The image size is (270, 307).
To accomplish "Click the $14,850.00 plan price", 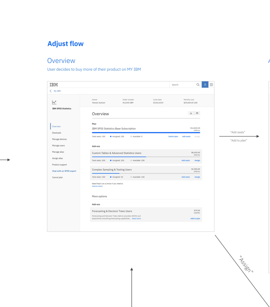I will 195,128.
